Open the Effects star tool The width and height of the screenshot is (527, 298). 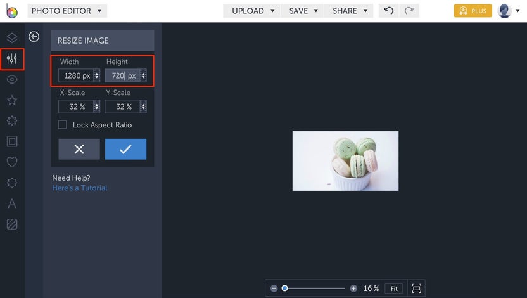click(12, 100)
